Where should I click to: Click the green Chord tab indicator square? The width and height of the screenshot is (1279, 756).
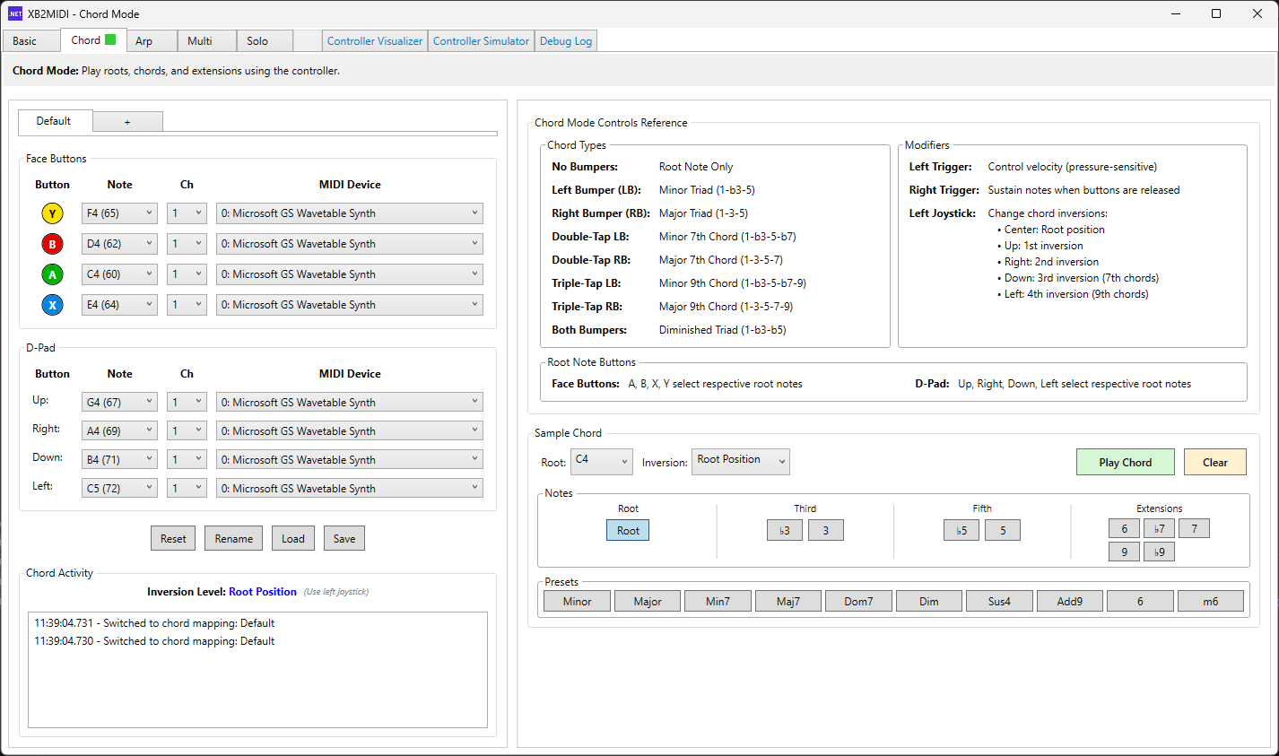coord(110,39)
